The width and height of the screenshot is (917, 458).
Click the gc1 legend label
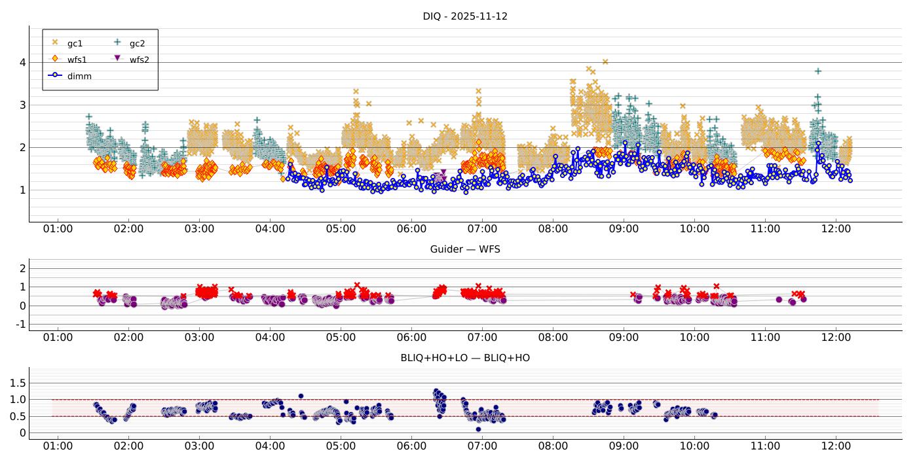click(75, 44)
